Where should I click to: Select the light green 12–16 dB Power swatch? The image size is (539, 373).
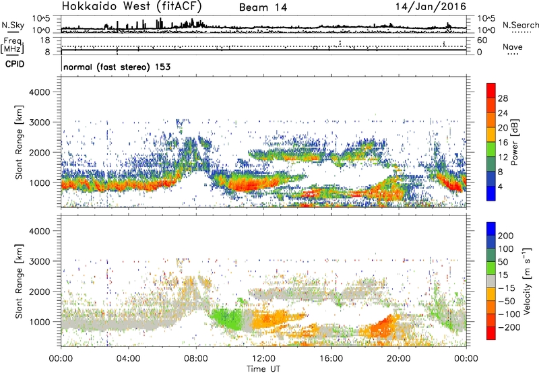click(491, 149)
